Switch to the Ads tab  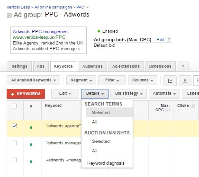[x=41, y=66]
